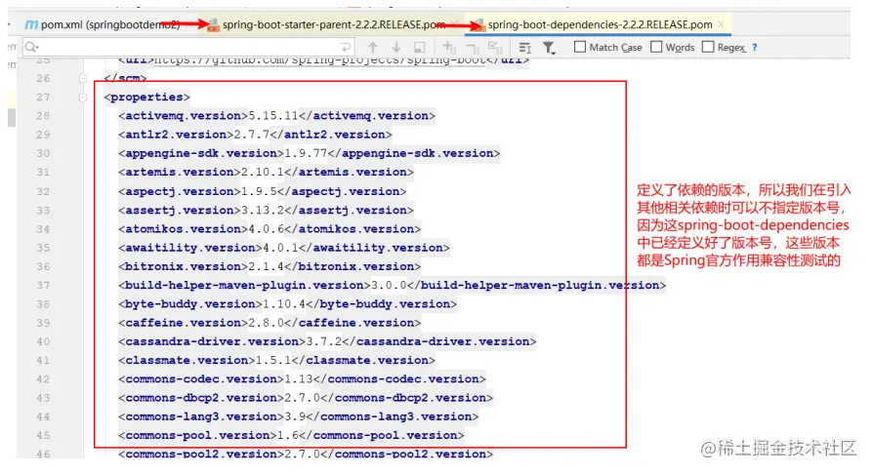The height and width of the screenshot is (474, 873).
Task: Click the bitronix.version line
Action: click(x=270, y=266)
